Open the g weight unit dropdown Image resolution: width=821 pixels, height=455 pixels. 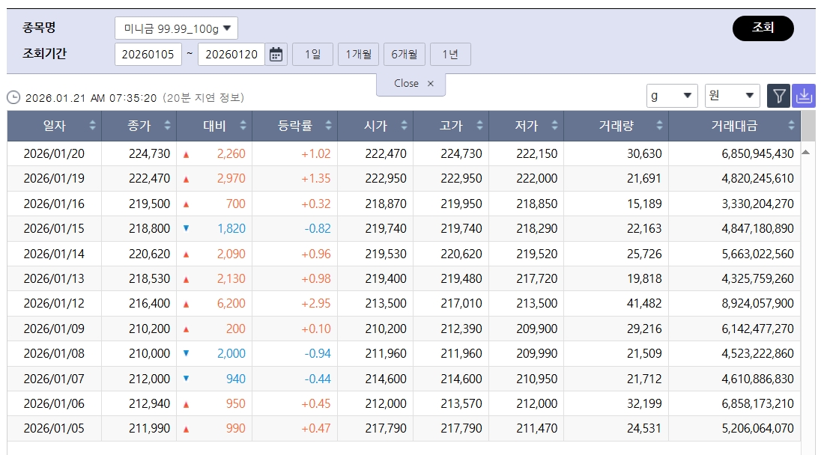point(672,96)
